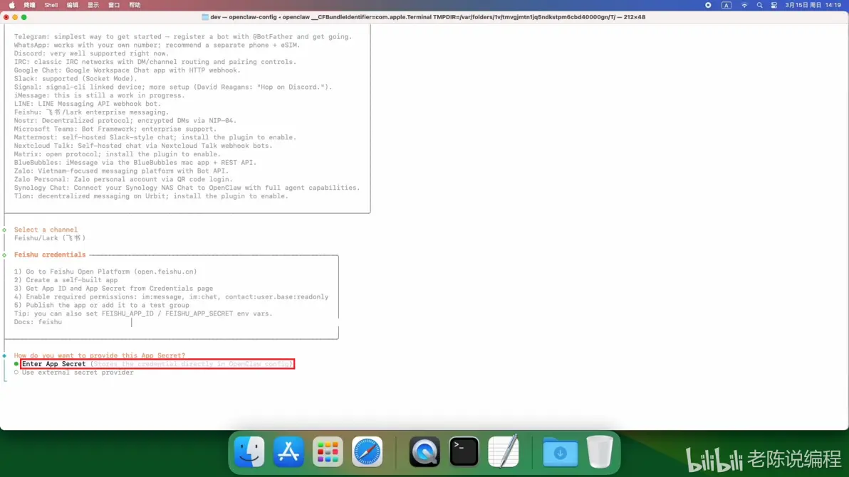Click the folder proxy icon in title bar
The width and height of the screenshot is (849, 477).
205,17
